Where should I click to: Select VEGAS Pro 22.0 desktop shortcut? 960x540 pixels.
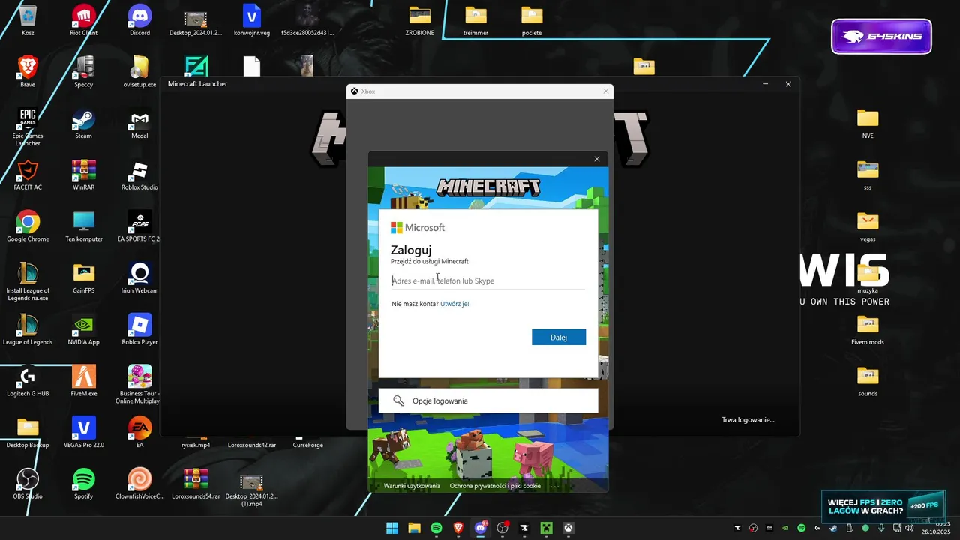(83, 432)
